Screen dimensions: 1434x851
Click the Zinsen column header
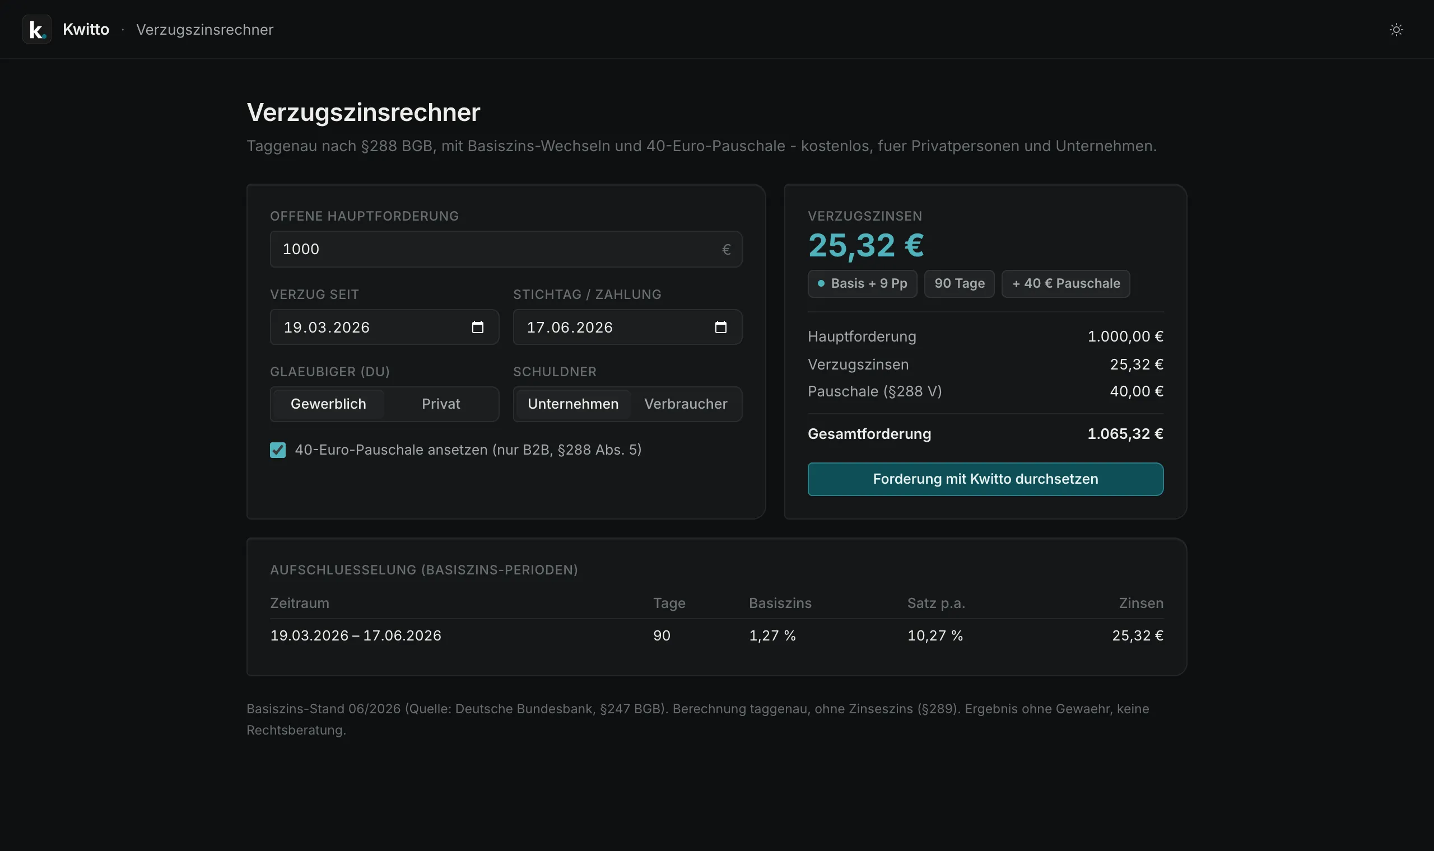[1141, 604]
